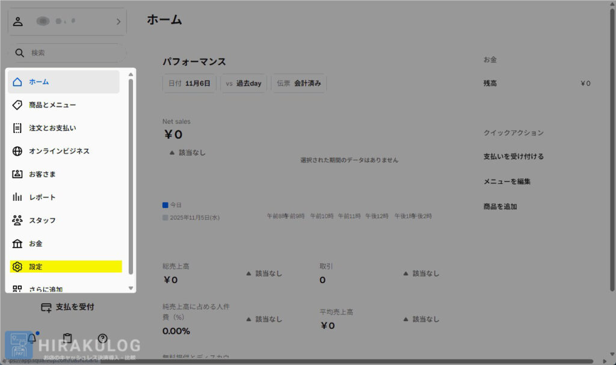This screenshot has height=365, width=616.
Task: Open レポート bar chart icon
Action: pyautogui.click(x=17, y=197)
